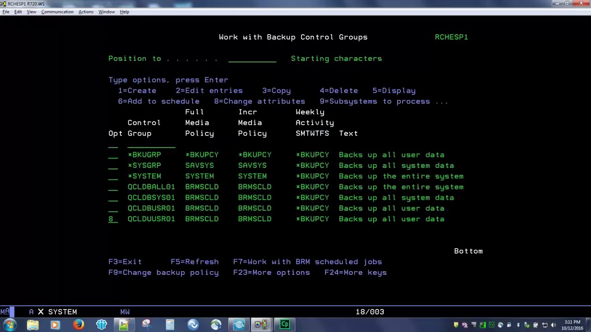
Task: Open the Window menu
Action: (x=107, y=12)
